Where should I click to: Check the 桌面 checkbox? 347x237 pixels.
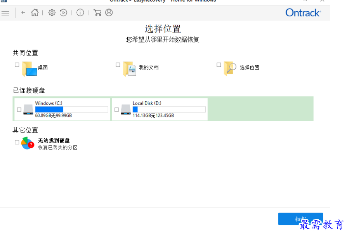pyautogui.click(x=17, y=64)
